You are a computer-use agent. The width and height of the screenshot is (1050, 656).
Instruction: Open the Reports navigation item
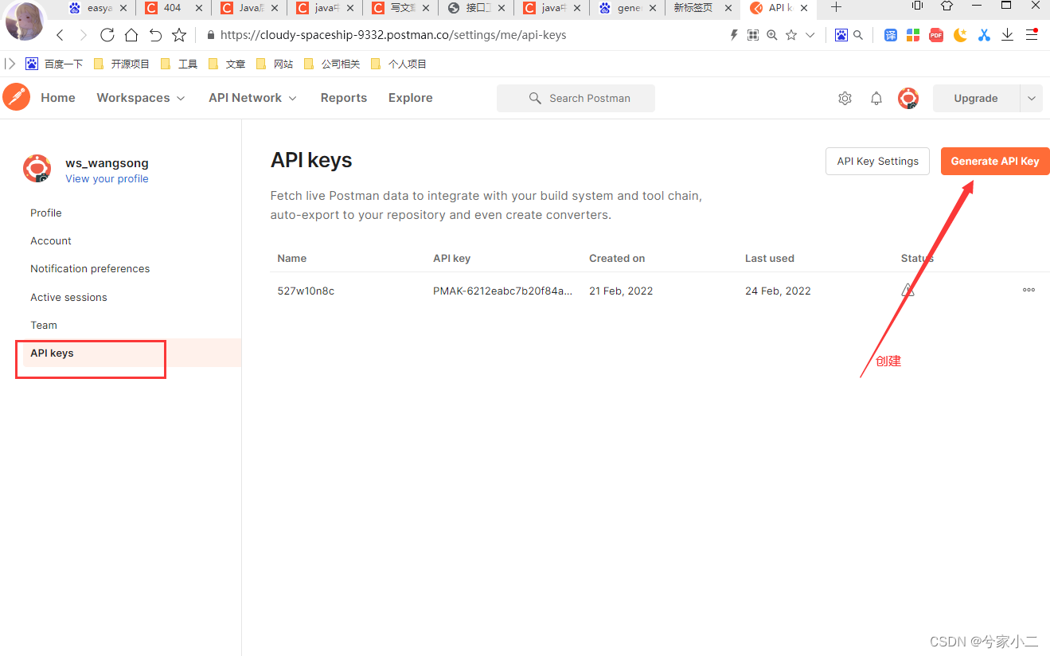point(344,98)
